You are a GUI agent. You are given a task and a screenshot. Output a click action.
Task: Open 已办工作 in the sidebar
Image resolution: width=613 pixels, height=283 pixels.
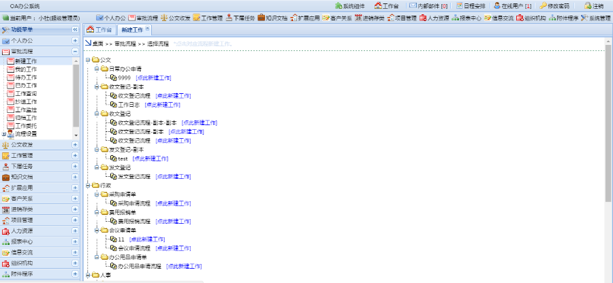(x=26, y=86)
